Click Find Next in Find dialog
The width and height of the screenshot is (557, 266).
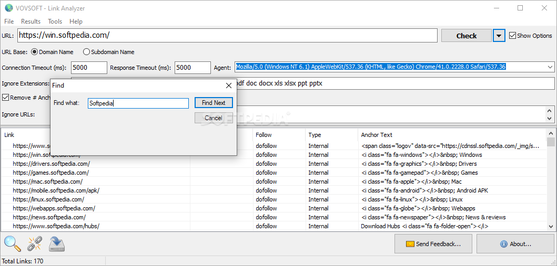[214, 103]
